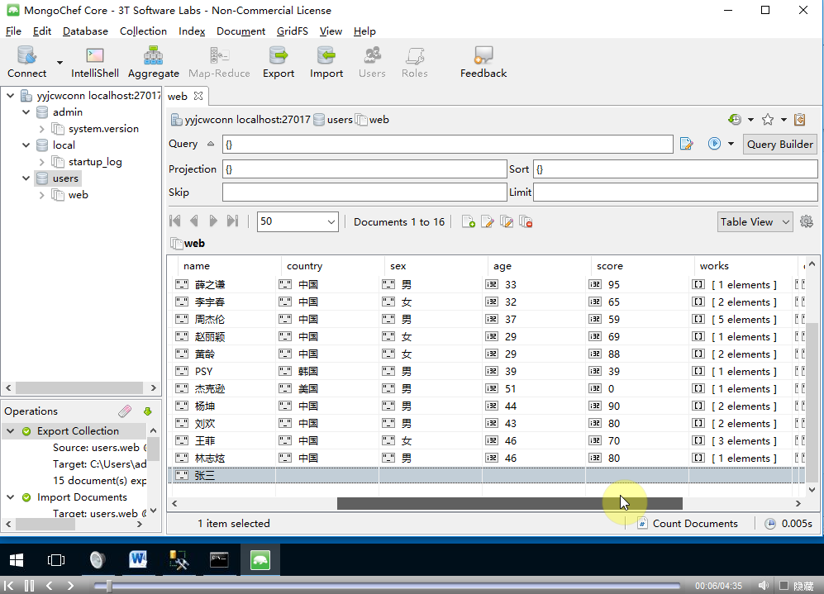This screenshot has height=594, width=824.
Task: Run the query with play icon
Action: pos(714,144)
